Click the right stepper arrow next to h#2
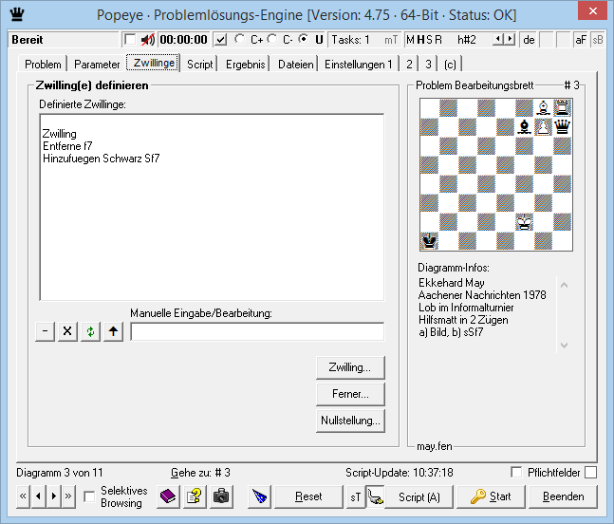 (509, 39)
